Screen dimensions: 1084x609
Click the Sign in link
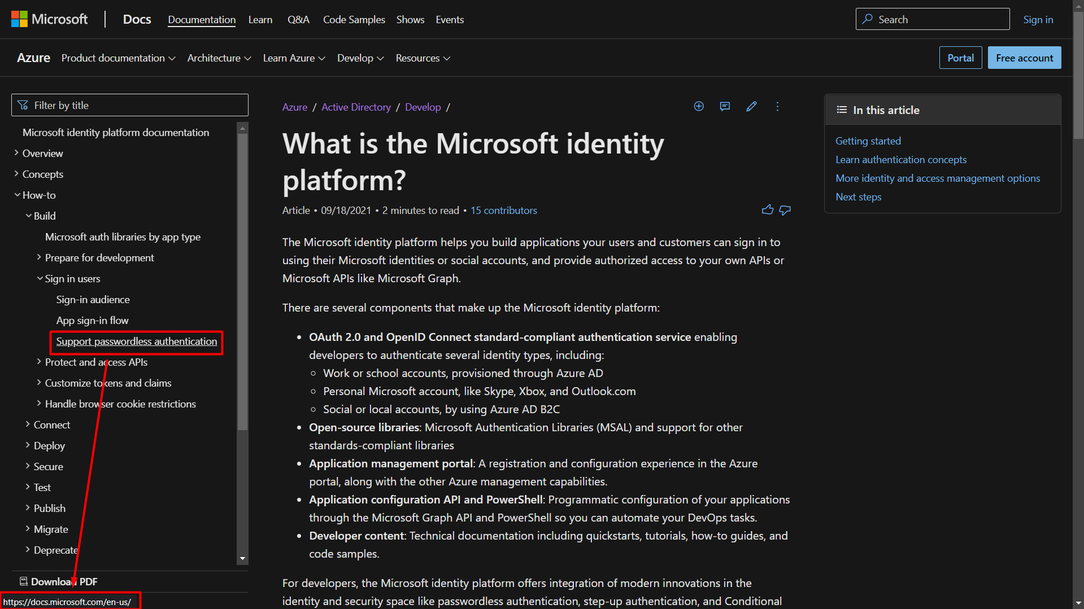pyautogui.click(x=1038, y=20)
